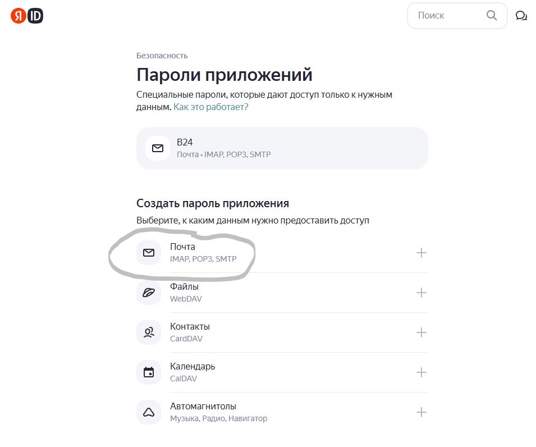Click the Контакты CardDAV person icon
The width and height of the screenshot is (536, 447).
[148, 332]
